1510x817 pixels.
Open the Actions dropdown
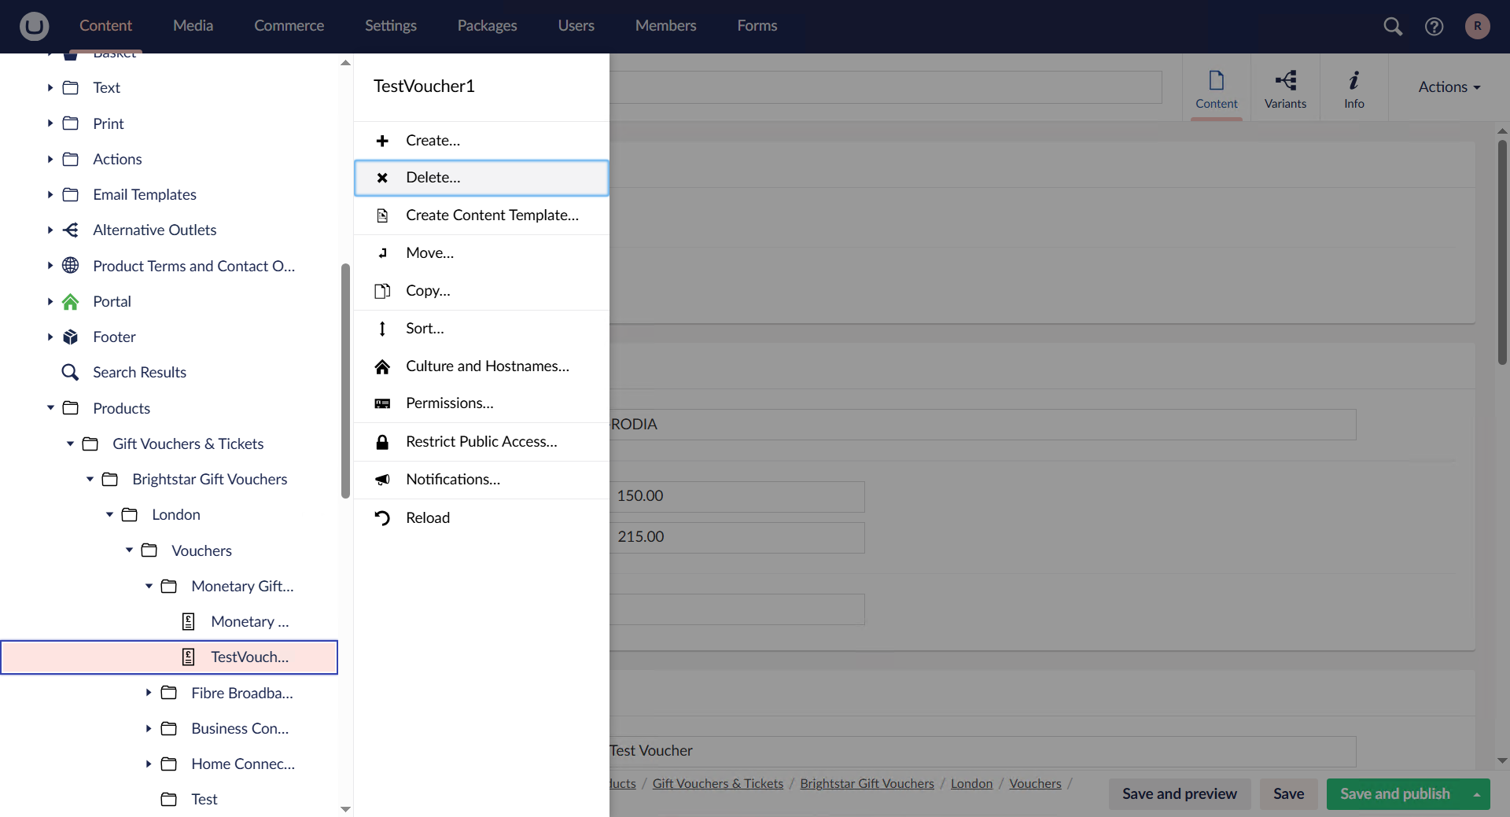[1448, 86]
